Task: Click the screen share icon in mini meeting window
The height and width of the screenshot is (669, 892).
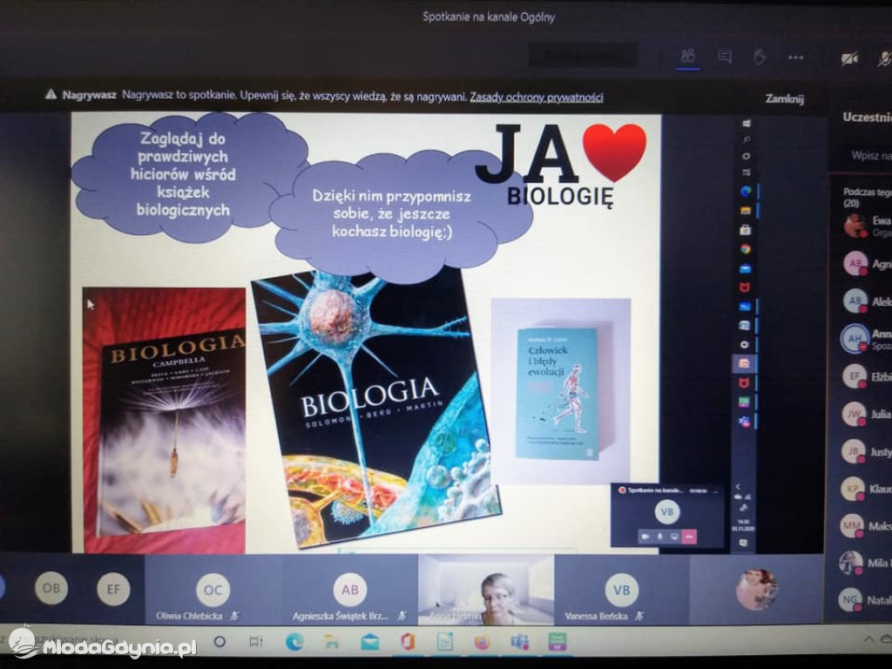Action: [x=674, y=537]
